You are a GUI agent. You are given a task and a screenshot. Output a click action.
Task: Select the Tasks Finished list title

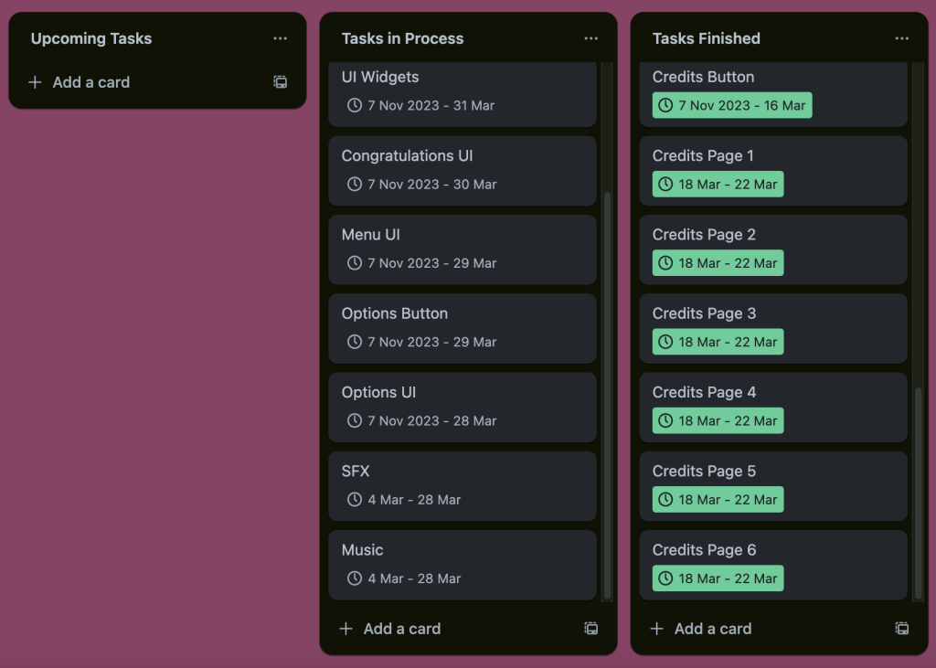[707, 38]
